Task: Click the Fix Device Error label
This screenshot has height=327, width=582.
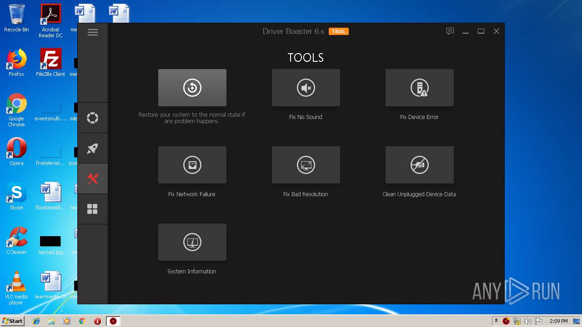Action: coord(419,117)
